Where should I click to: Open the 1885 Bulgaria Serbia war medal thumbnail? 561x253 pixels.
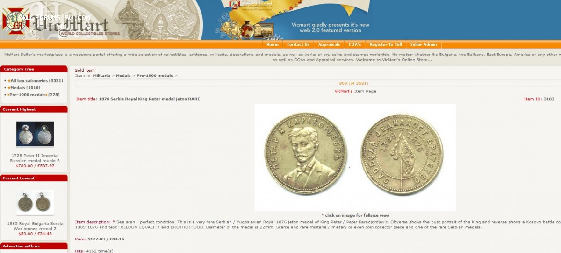click(35, 203)
